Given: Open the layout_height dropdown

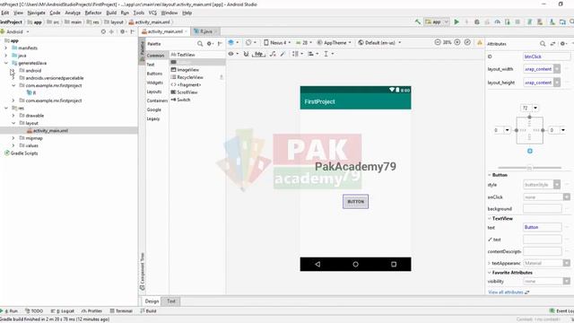Looking at the screenshot, I should coord(557,83).
